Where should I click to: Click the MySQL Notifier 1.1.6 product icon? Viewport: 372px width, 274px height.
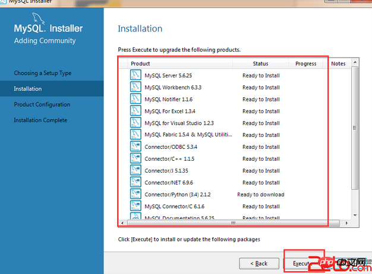point(135,98)
